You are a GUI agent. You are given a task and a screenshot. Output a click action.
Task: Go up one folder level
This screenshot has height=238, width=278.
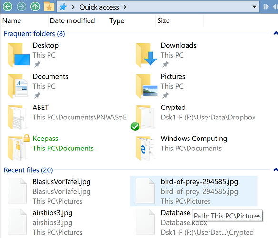[35, 7]
